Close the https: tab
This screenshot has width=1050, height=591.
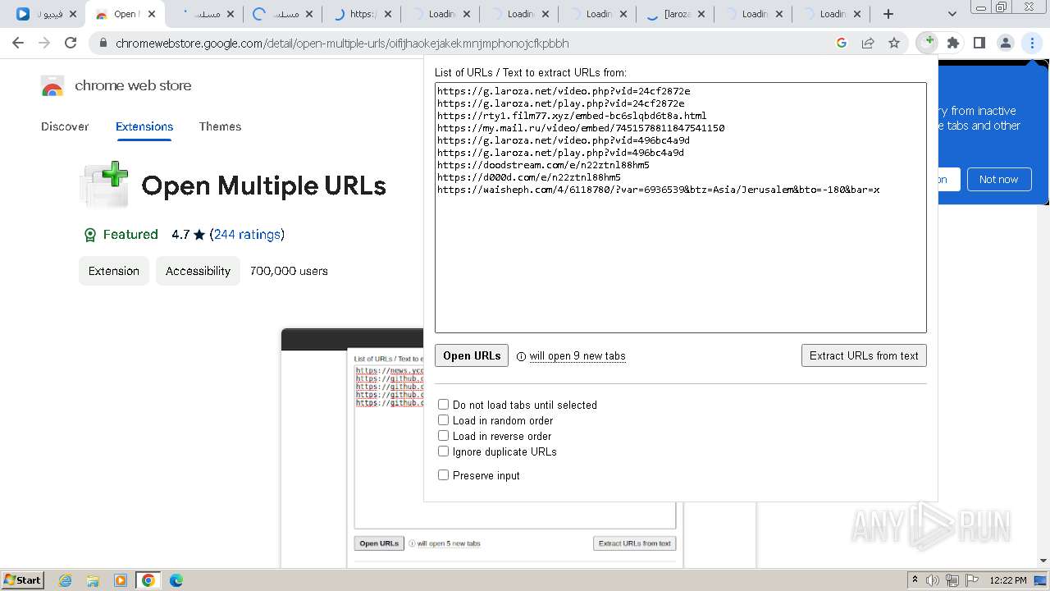(x=388, y=14)
